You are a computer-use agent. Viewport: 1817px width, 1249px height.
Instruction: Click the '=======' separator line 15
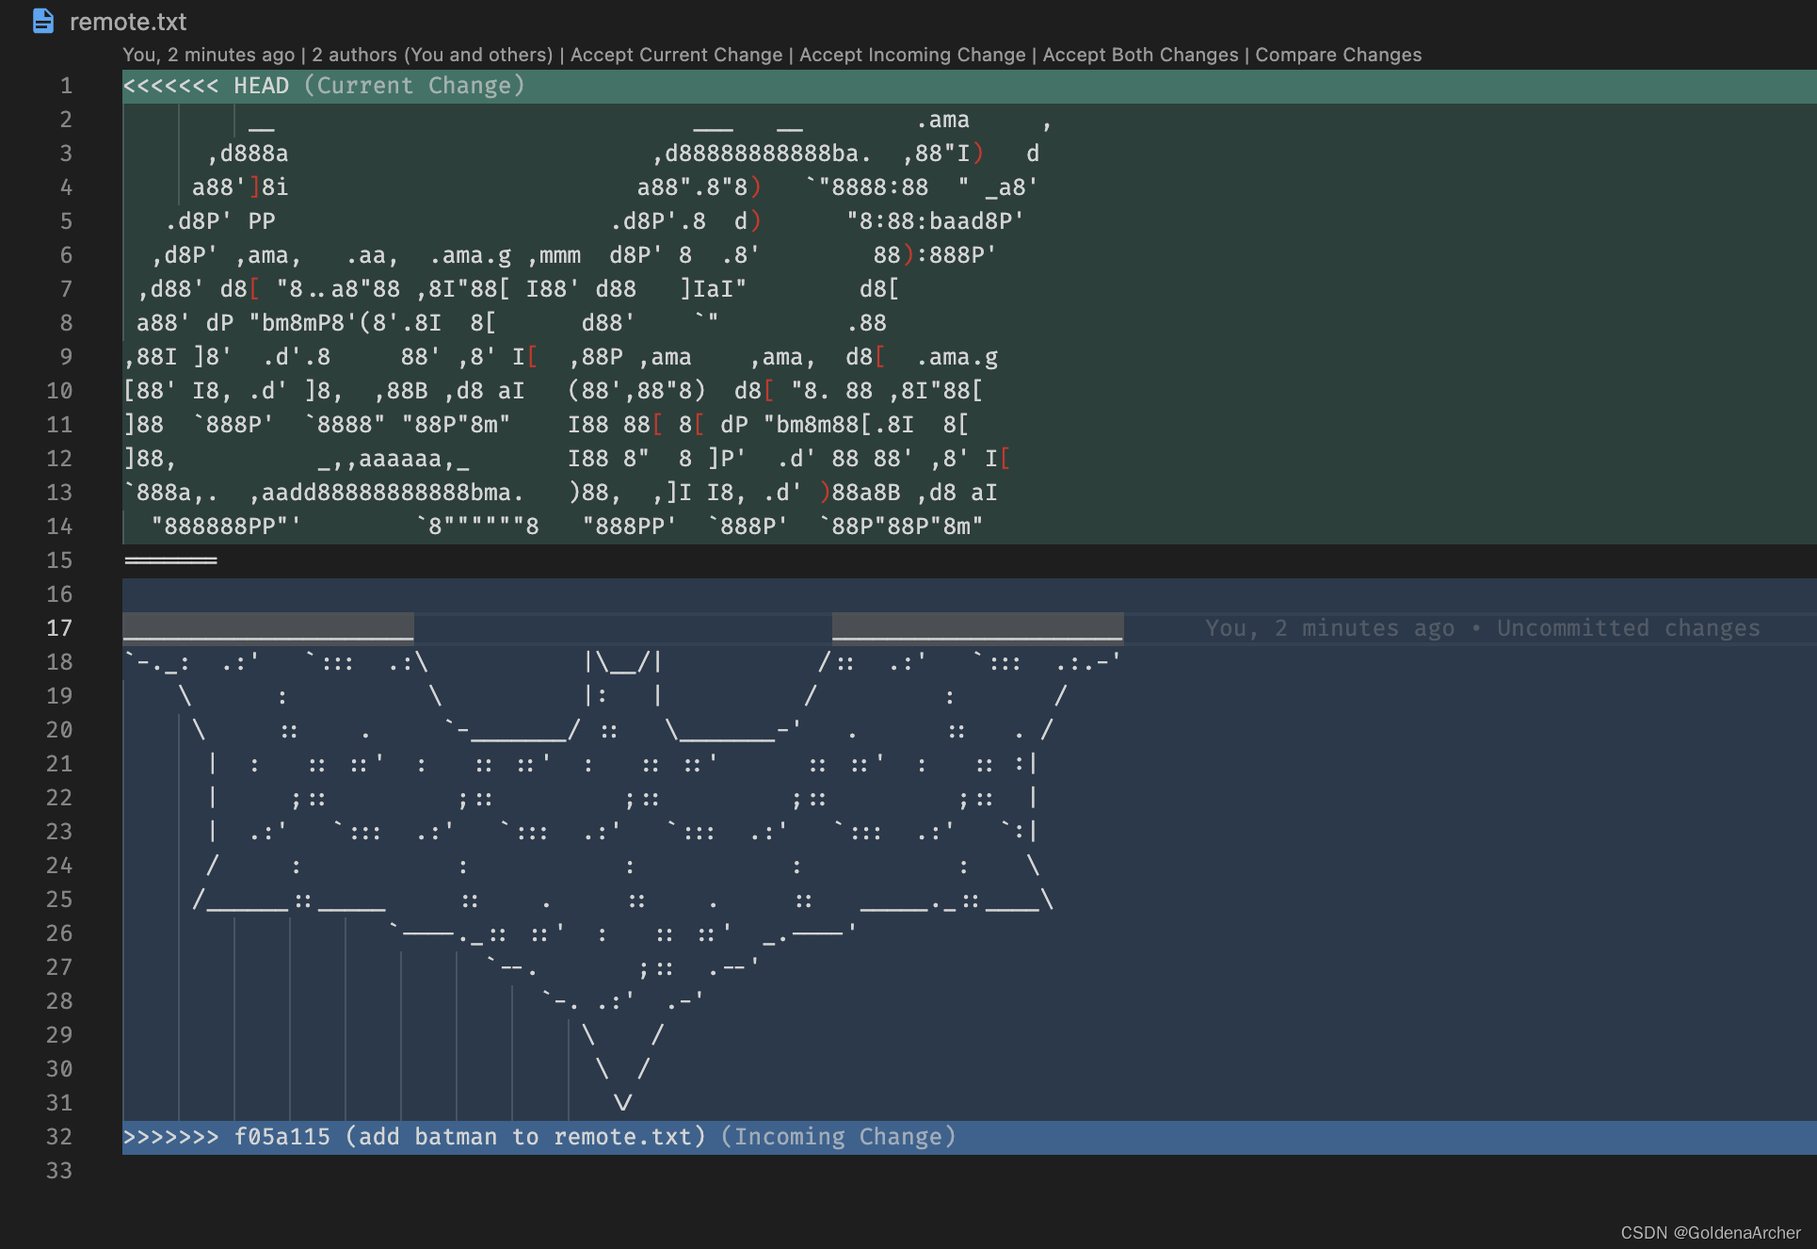click(x=170, y=560)
